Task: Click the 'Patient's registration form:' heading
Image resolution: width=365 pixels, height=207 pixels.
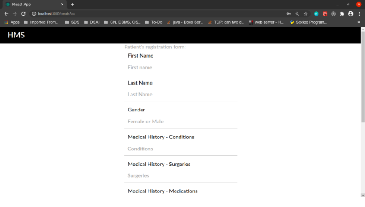Action: (155, 47)
